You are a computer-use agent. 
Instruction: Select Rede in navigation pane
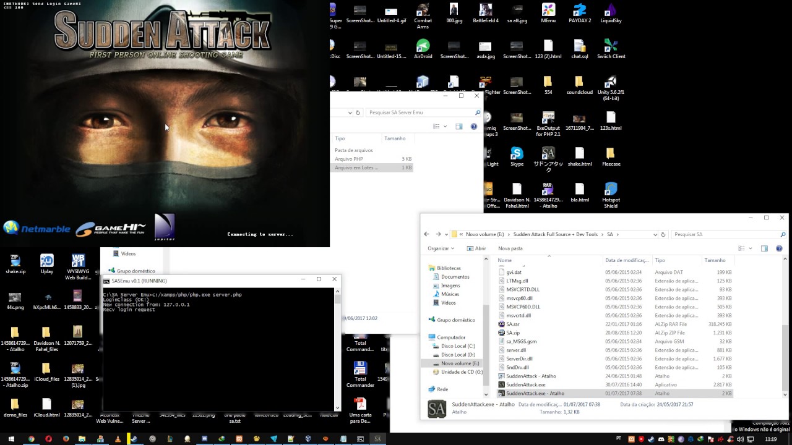(x=442, y=389)
